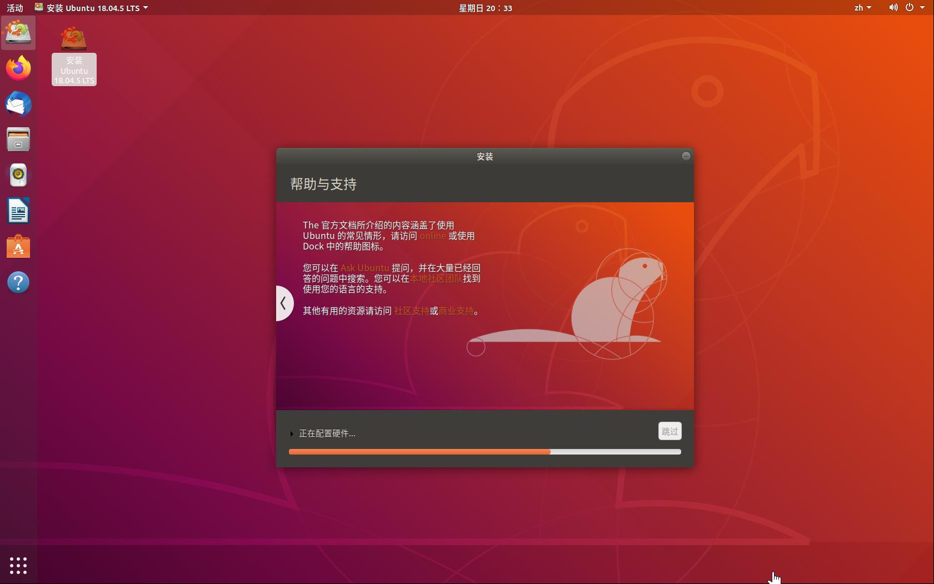Click the 跳过 skip button
This screenshot has height=584, width=934.
tap(670, 431)
